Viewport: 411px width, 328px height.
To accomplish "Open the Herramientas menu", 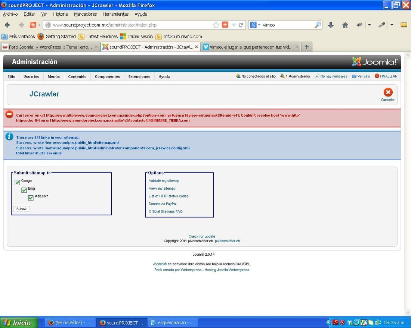I will (115, 14).
